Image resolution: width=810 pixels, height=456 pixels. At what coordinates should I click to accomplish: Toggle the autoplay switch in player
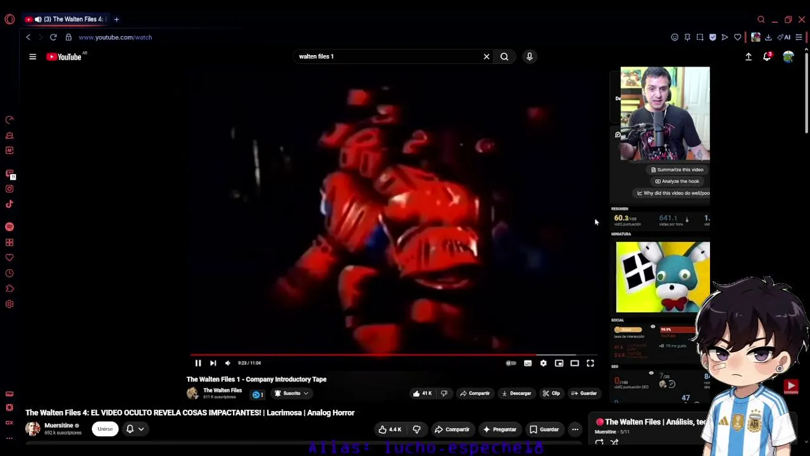pyautogui.click(x=511, y=363)
